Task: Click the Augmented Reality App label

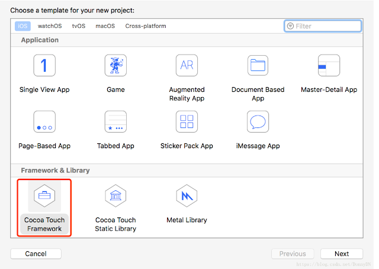Action: point(187,94)
